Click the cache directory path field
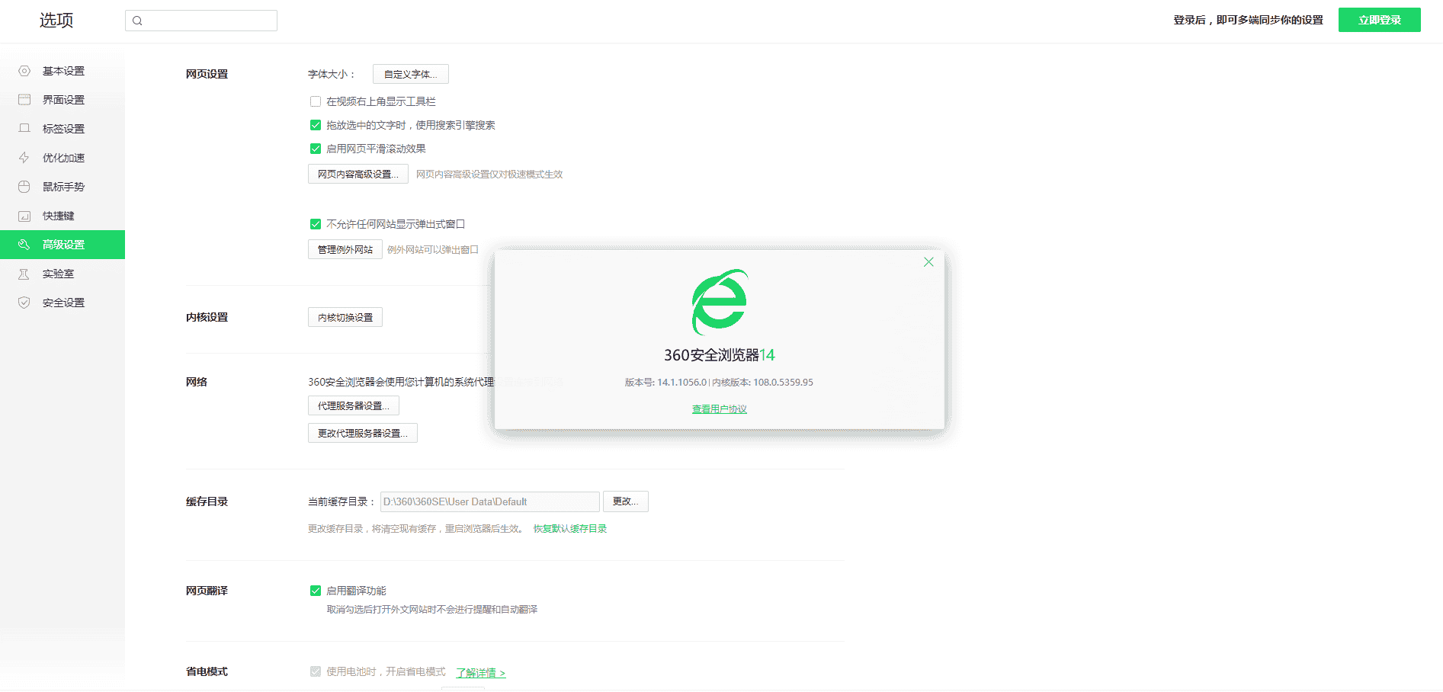 pos(490,501)
